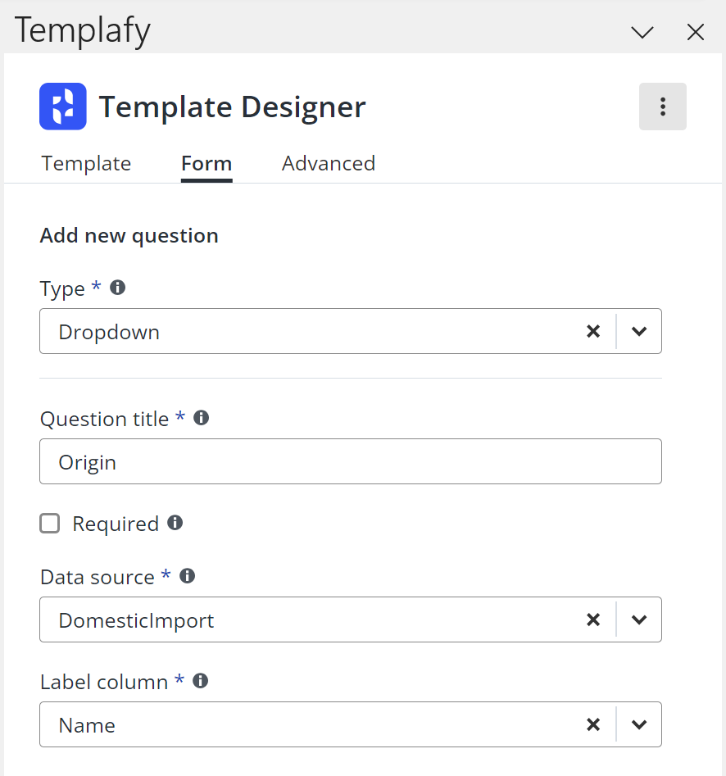This screenshot has width=726, height=776.
Task: Click the 'Name' value in Label column
Action: [87, 725]
